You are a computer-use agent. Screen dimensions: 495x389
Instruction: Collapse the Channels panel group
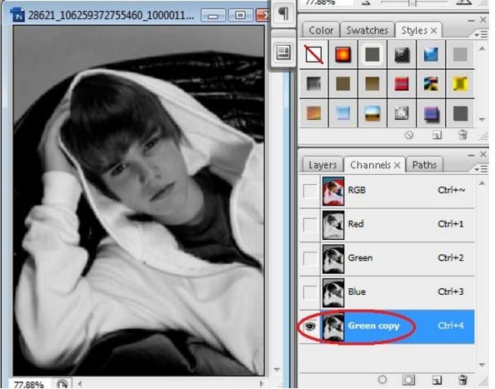coord(471,156)
